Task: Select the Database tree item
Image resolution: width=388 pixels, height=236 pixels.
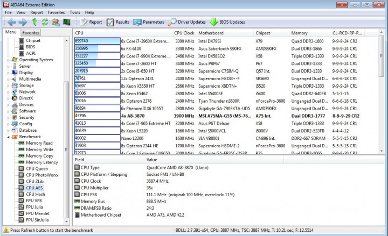Action: pyautogui.click(x=27, y=130)
